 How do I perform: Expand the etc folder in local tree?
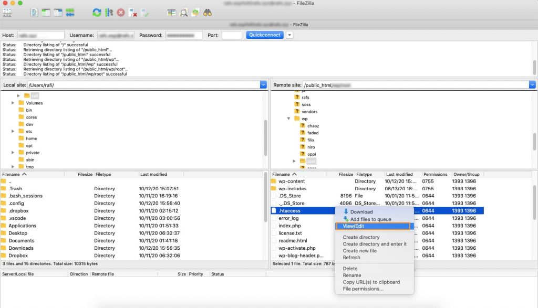pyautogui.click(x=13, y=131)
